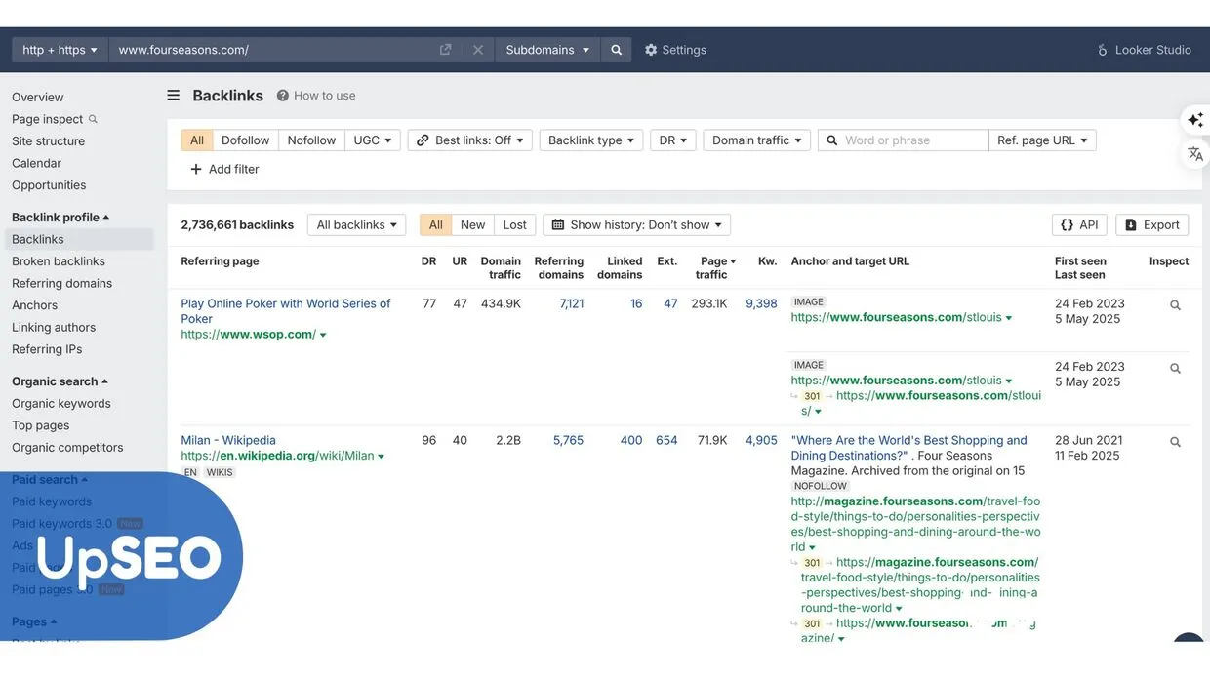Open Overview in the sidebar
1210x681 pixels.
[38, 97]
